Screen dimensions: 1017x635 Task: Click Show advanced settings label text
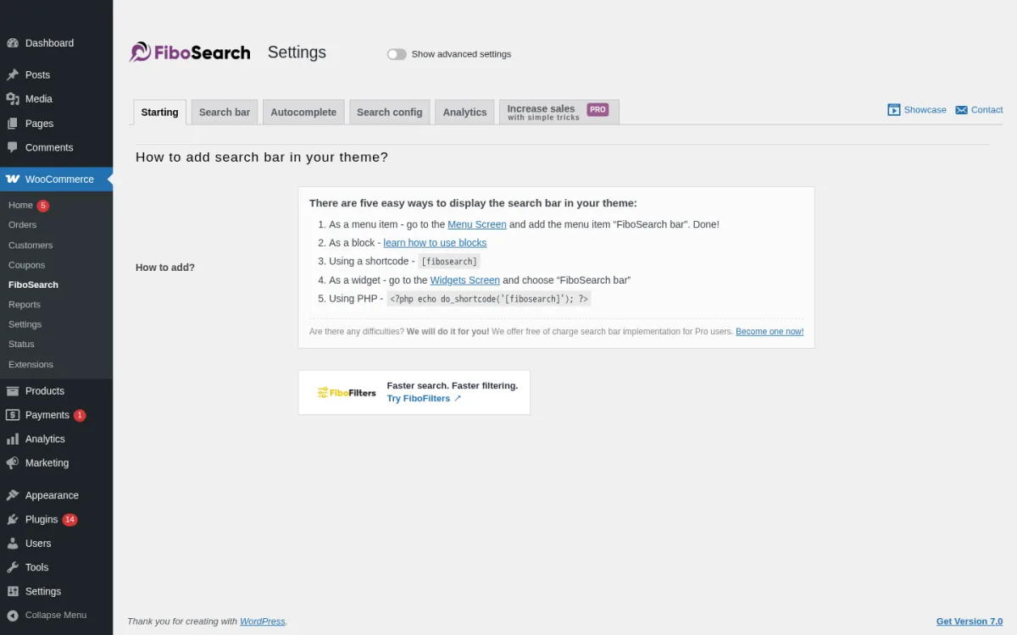coord(461,54)
